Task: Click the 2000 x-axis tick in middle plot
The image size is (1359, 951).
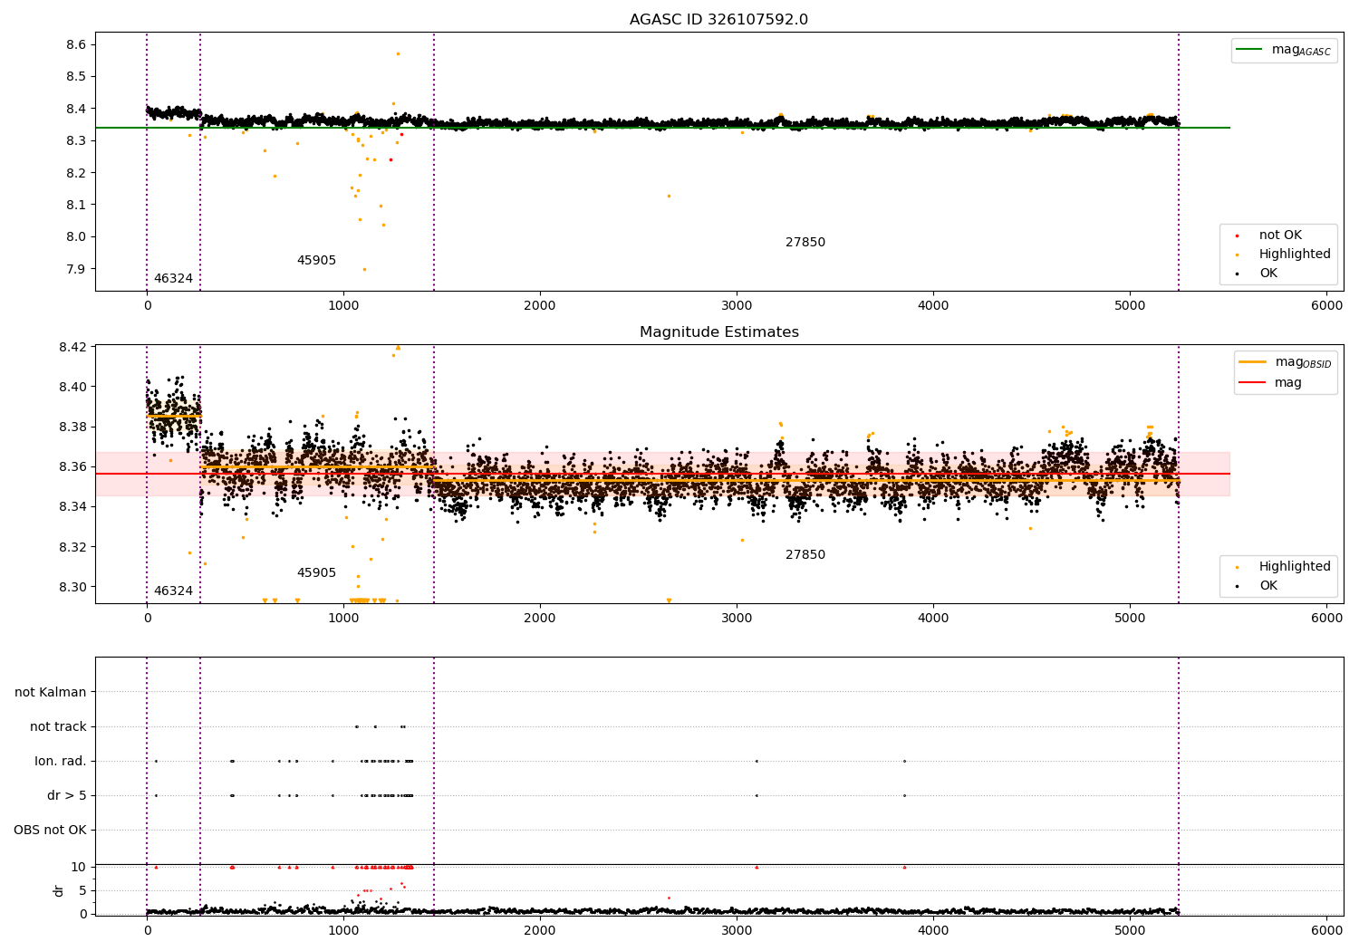Action: 540,619
